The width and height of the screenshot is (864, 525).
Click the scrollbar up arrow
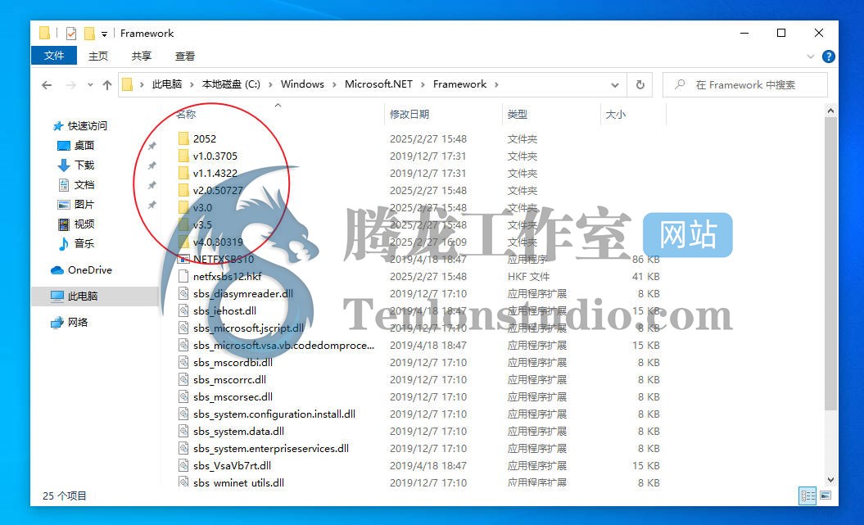click(830, 111)
